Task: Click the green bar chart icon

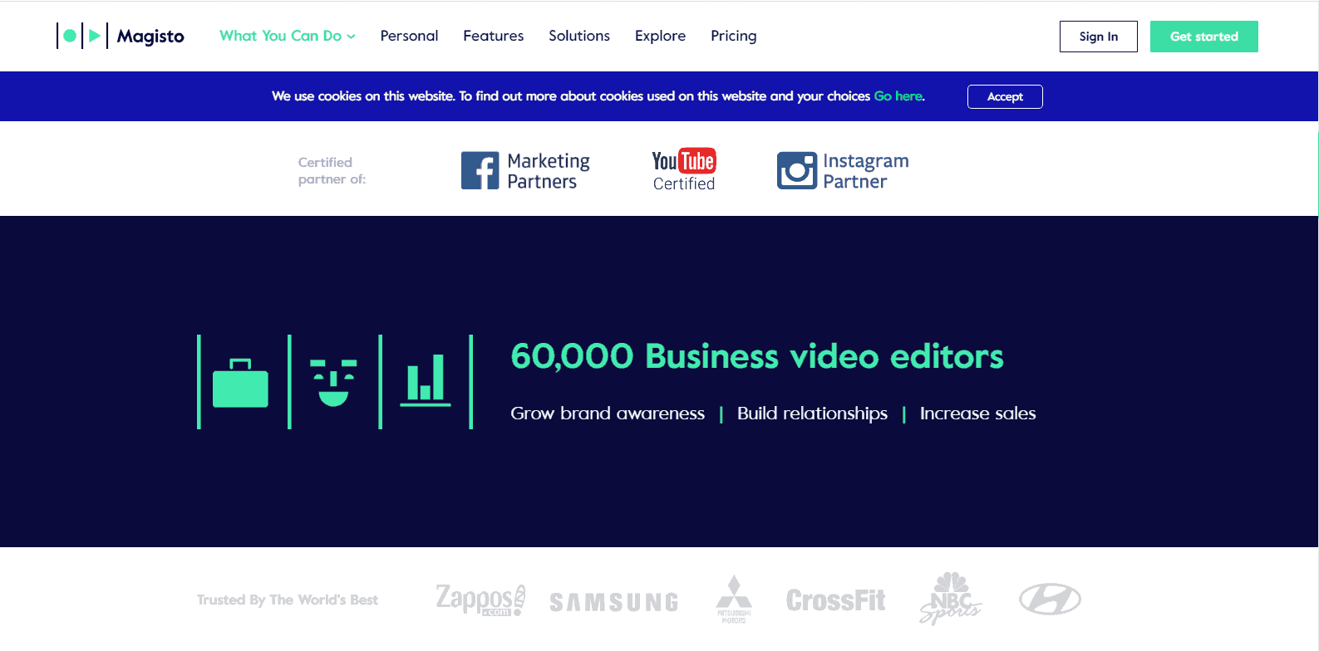Action: click(x=425, y=381)
